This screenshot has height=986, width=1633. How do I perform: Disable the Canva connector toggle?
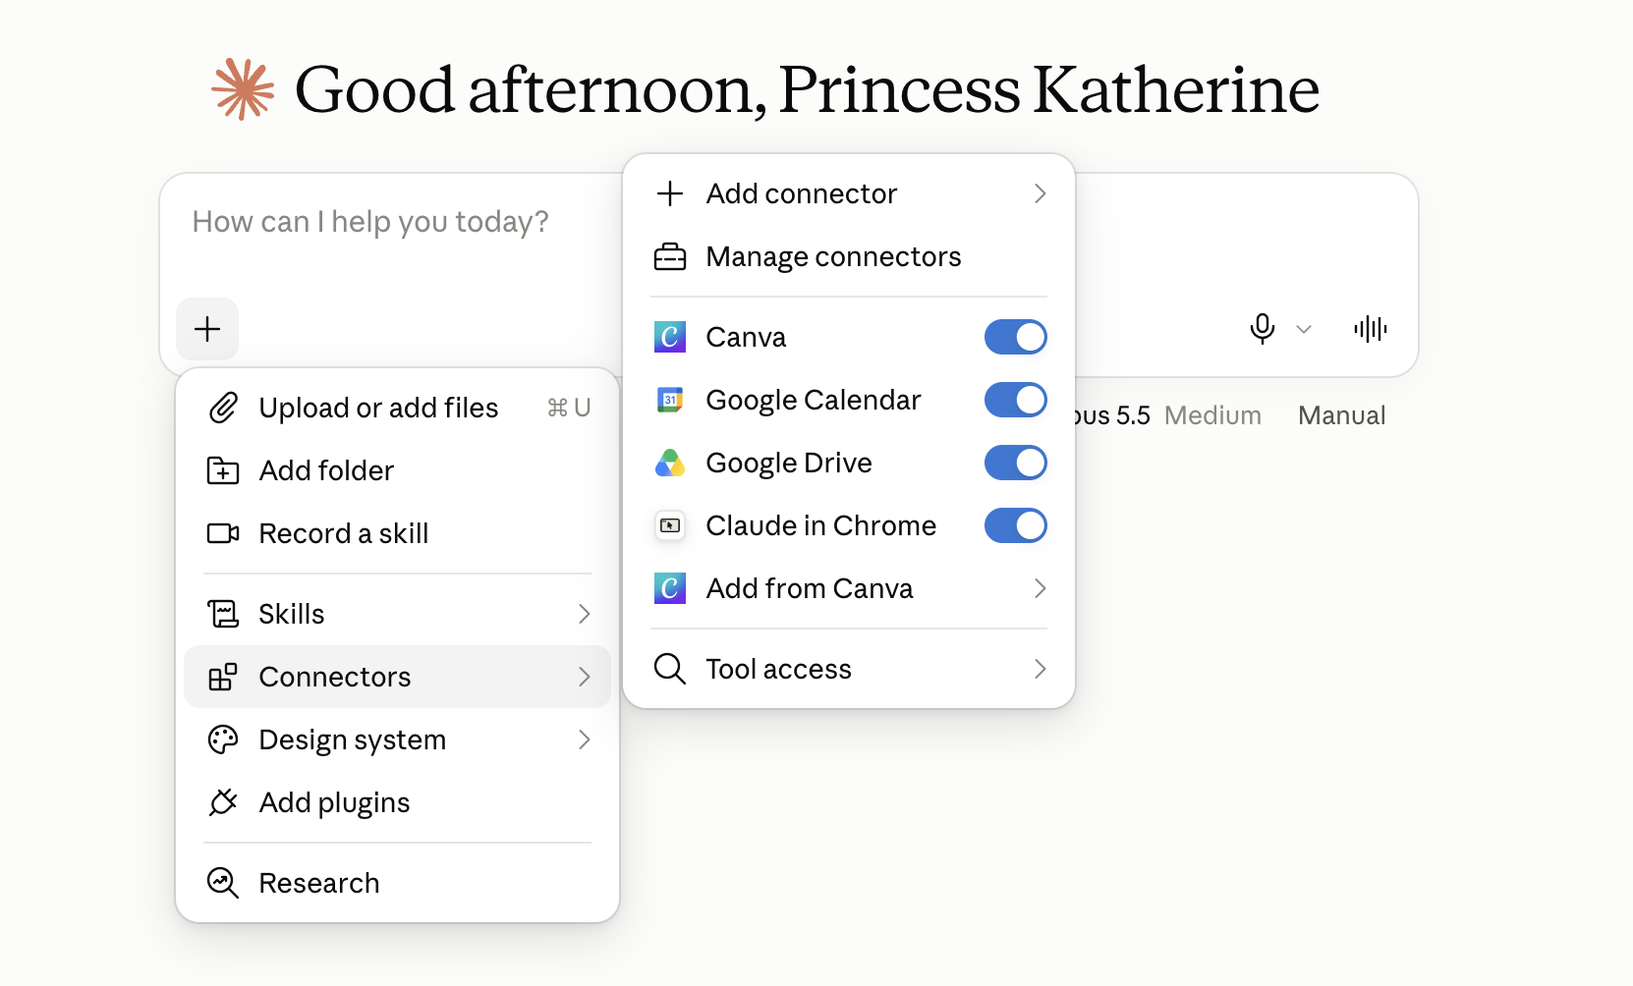pos(1016,337)
